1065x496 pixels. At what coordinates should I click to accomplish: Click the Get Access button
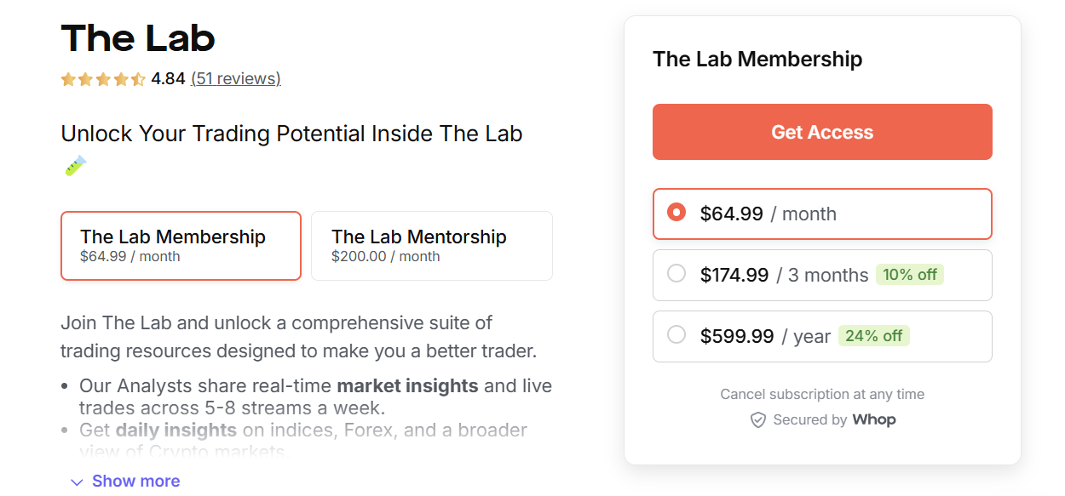pyautogui.click(x=822, y=131)
